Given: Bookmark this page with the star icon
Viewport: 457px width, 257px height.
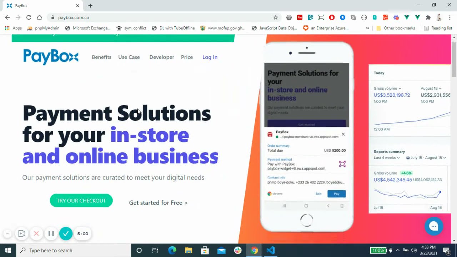Looking at the screenshot, I should [276, 17].
